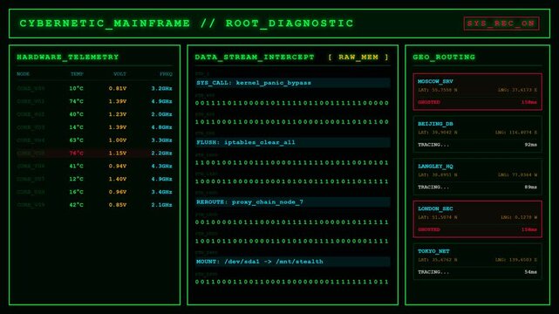This screenshot has width=559, height=314.
Task: Select the 10°C temperature value
Action: [76, 88]
